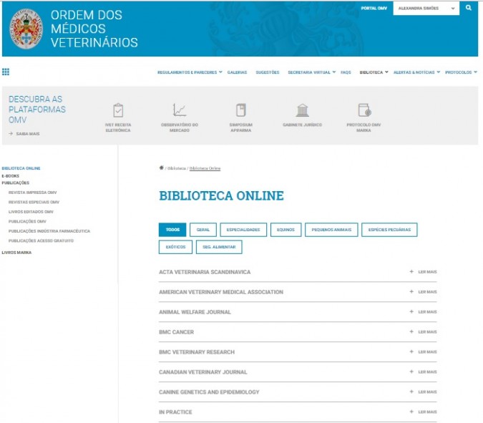Select the Pequenos Animais filter tab

331,230
